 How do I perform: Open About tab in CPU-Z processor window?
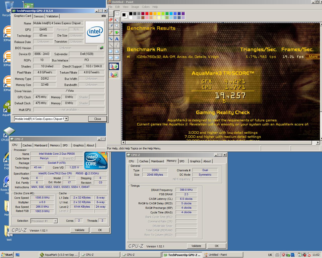90,145
